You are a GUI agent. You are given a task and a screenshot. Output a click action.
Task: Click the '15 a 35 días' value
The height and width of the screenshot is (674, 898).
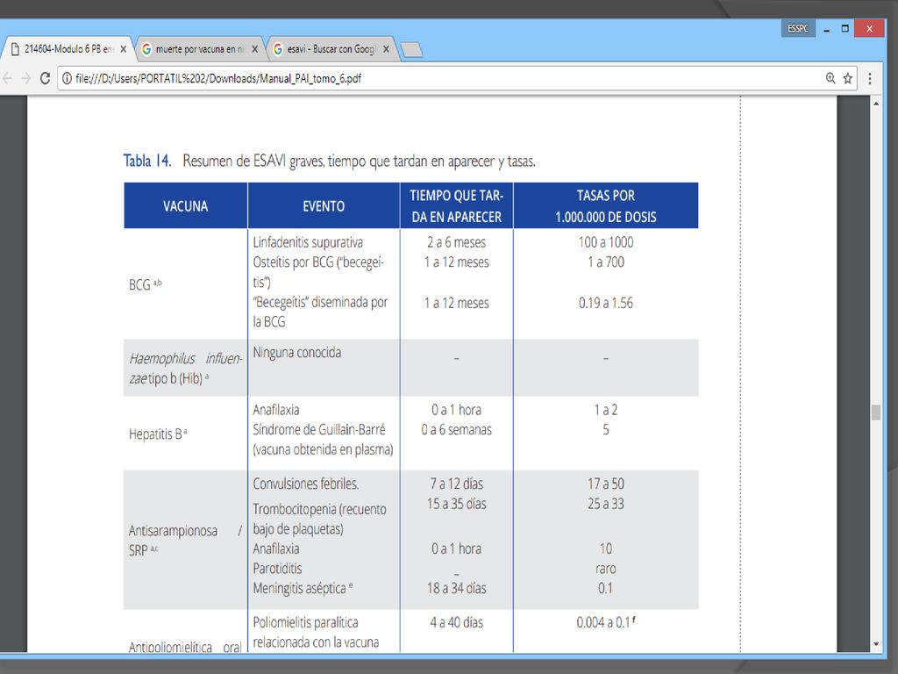(456, 505)
